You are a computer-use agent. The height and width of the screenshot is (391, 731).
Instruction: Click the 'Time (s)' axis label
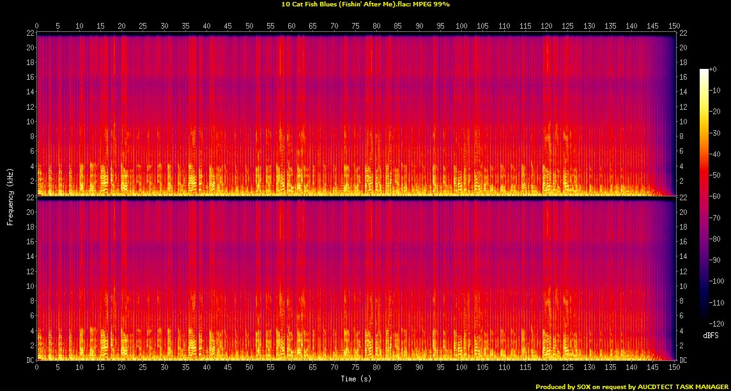(x=355, y=380)
